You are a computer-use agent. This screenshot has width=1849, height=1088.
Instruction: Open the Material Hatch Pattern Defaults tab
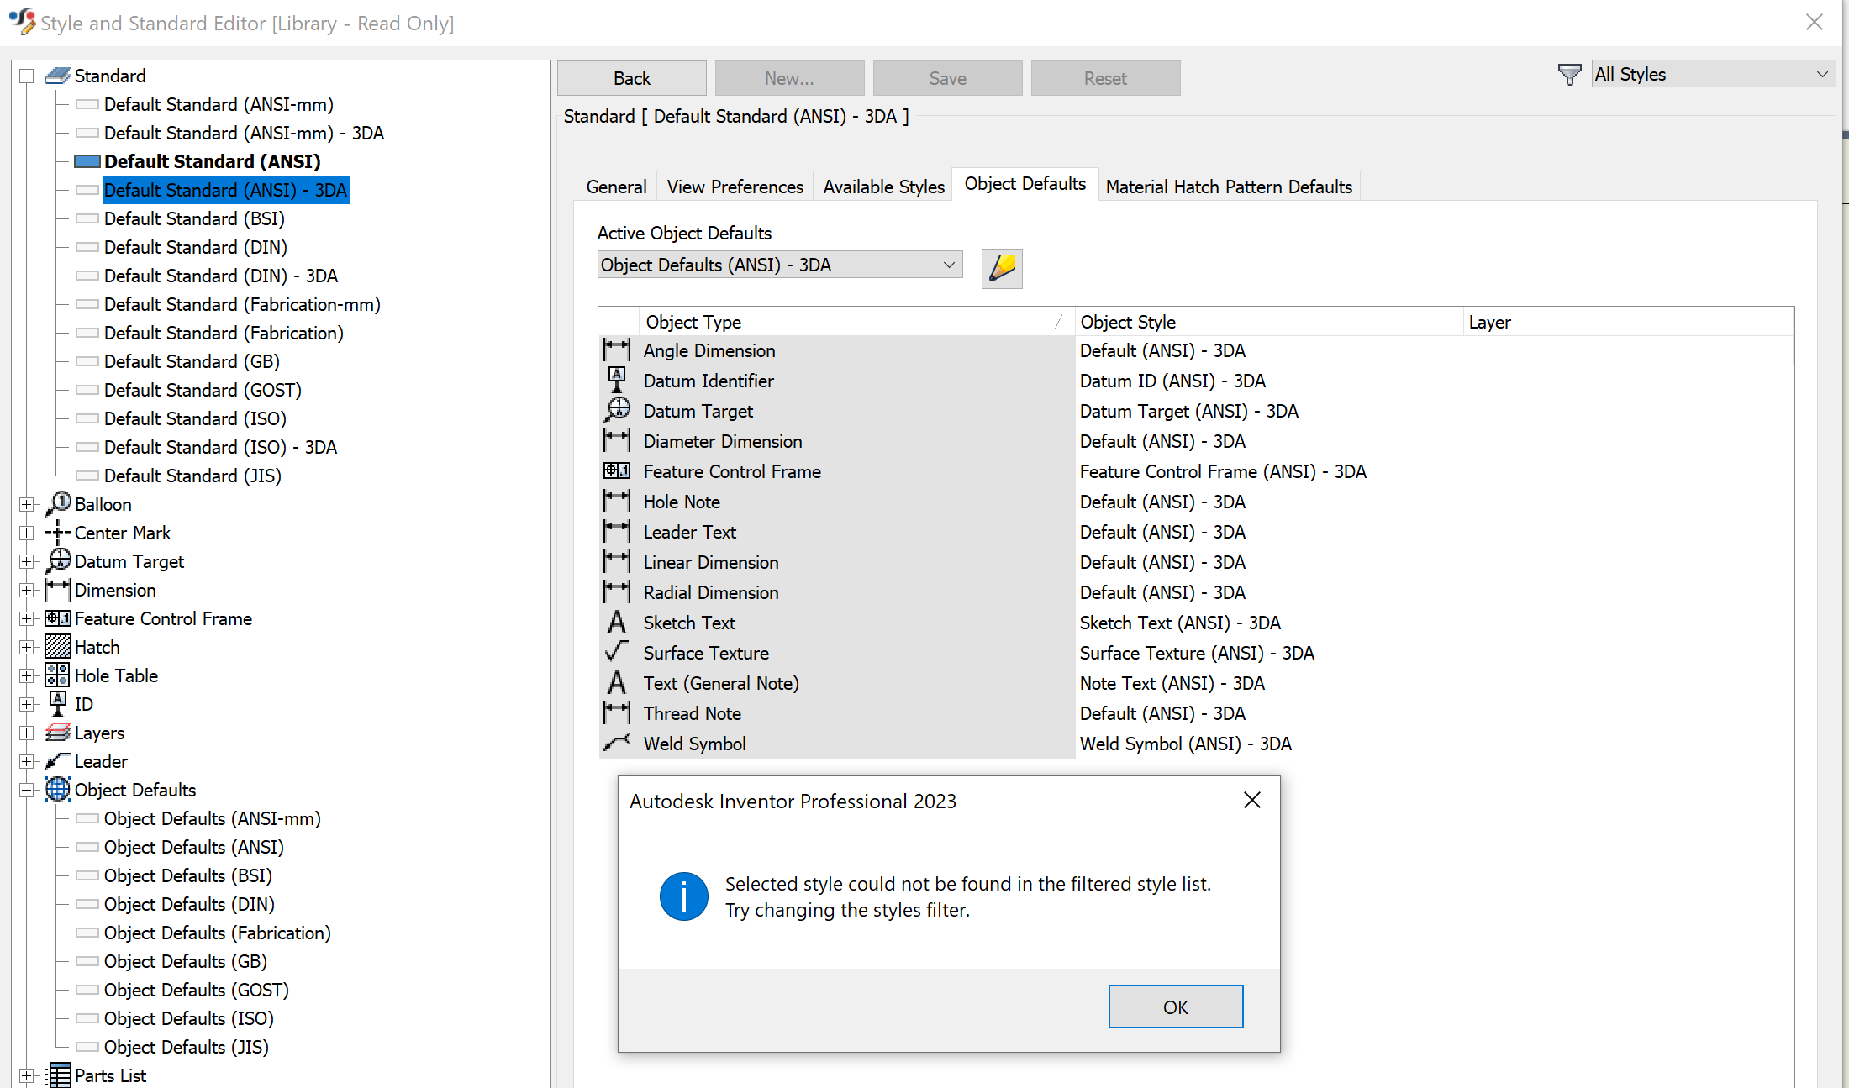pyautogui.click(x=1229, y=186)
